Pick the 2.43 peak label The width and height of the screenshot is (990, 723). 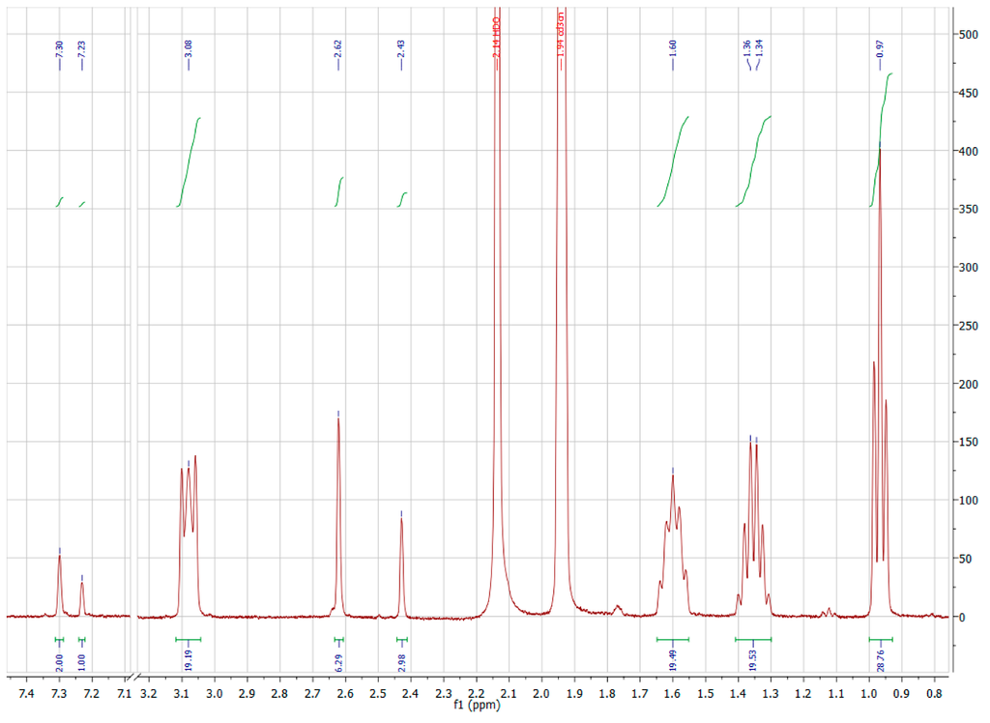click(x=401, y=49)
